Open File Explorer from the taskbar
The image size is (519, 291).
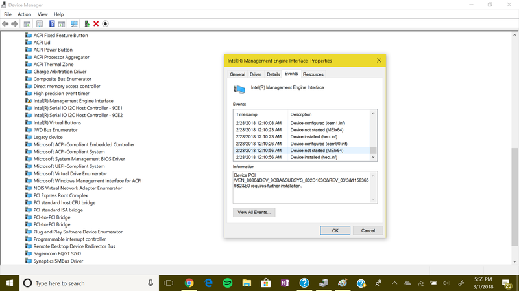pos(247,283)
